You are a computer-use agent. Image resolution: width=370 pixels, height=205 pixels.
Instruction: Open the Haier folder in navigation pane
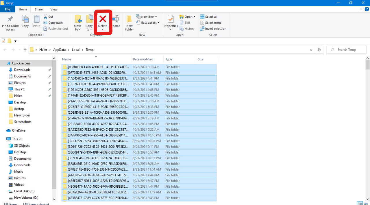[x=18, y=96]
